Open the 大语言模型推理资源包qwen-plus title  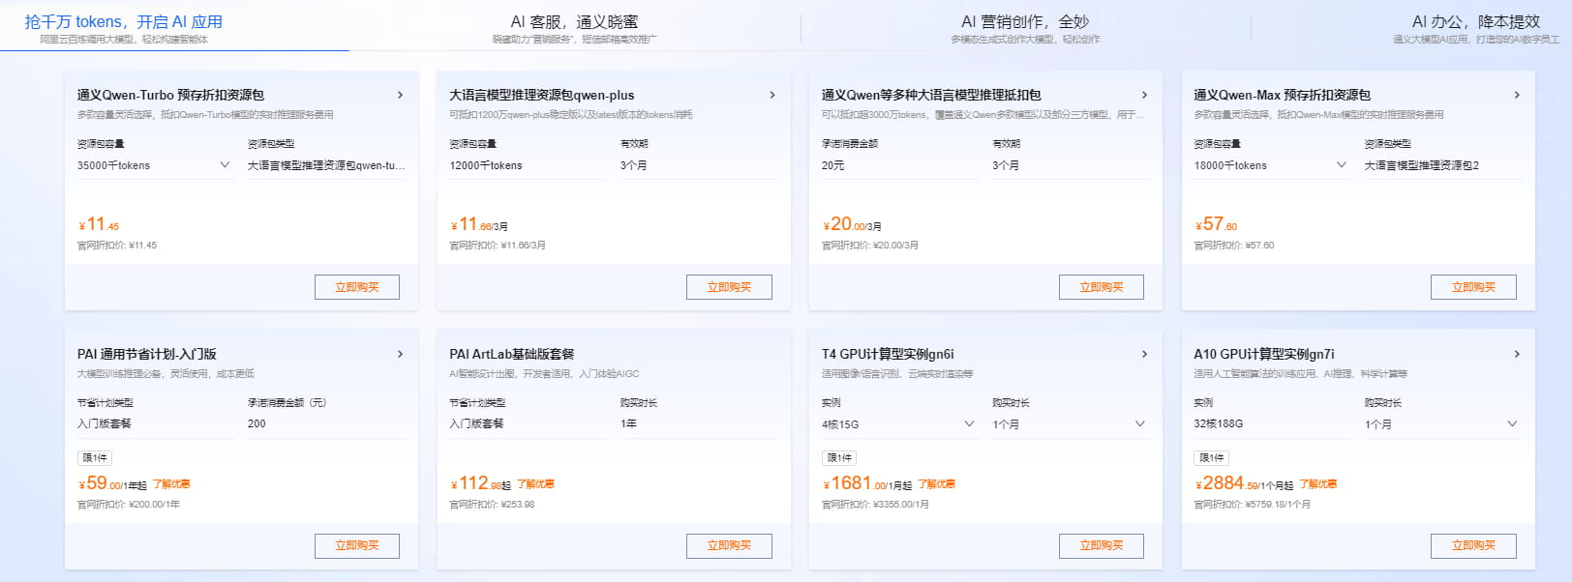click(542, 95)
